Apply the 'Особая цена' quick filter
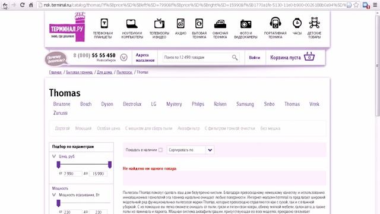This screenshot has width=380, height=214. 108,128
